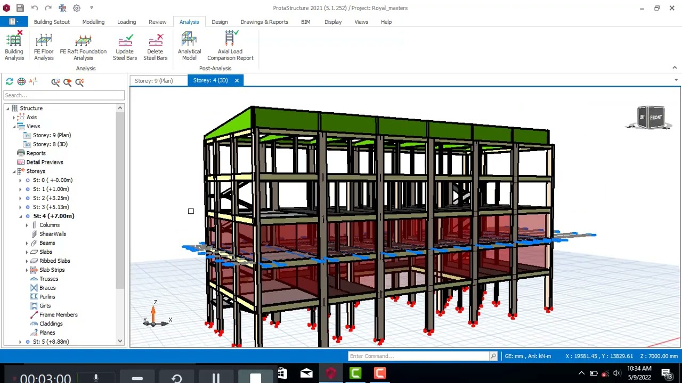
Task: Open the Analytical Model view
Action: click(189, 47)
